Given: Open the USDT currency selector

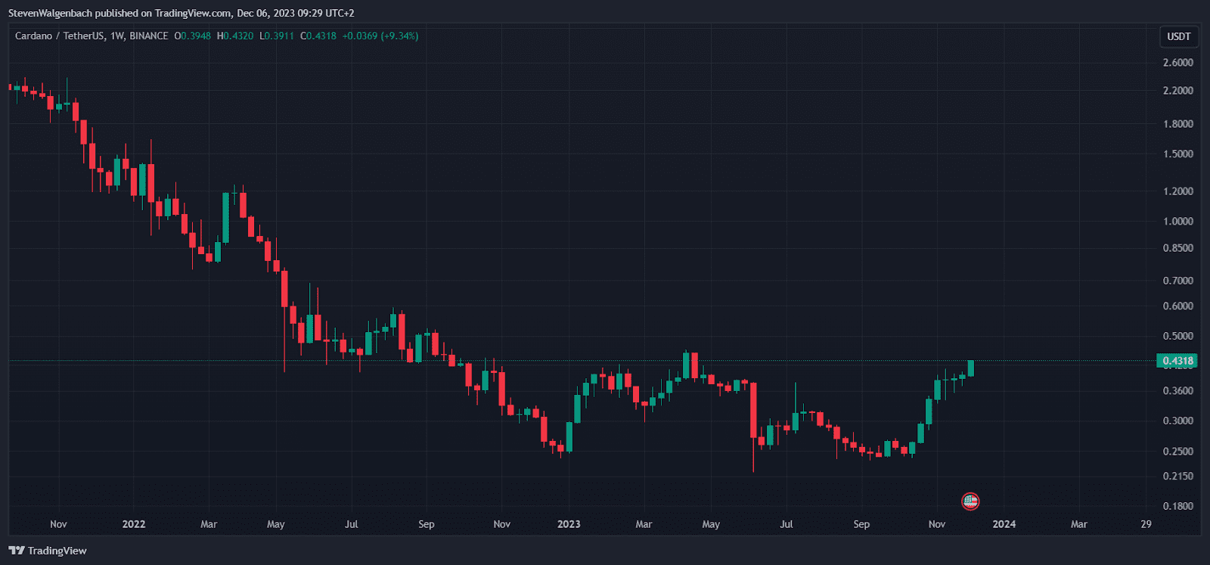Looking at the screenshot, I should [1178, 36].
